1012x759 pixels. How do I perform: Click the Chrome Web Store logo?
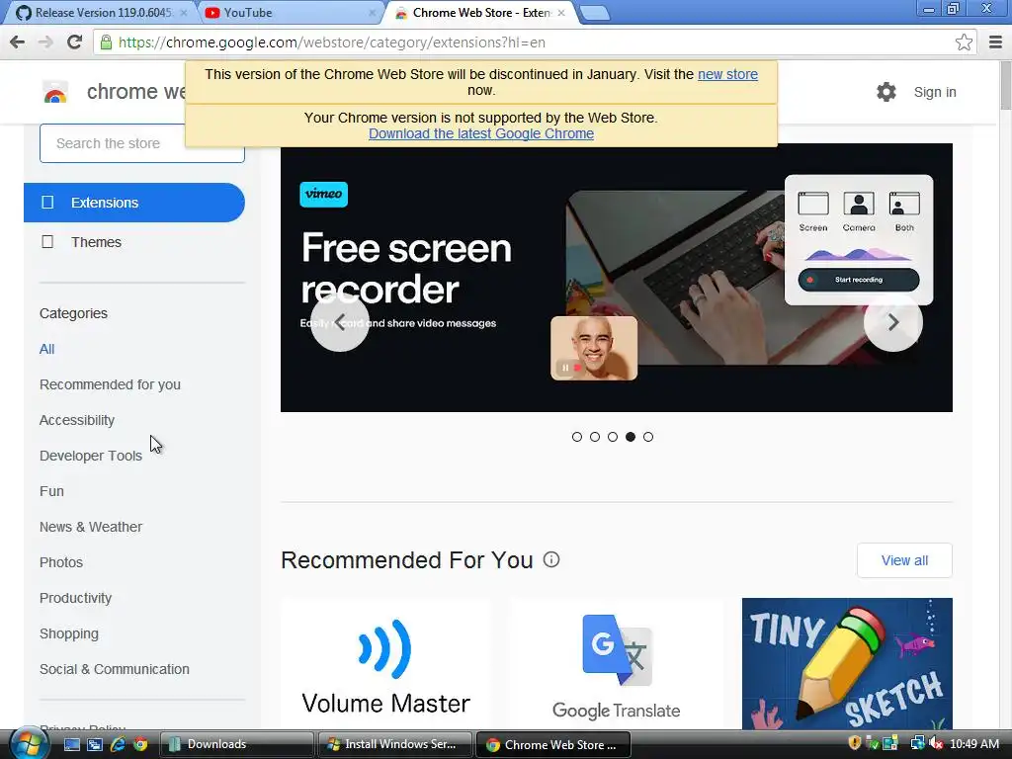55,92
